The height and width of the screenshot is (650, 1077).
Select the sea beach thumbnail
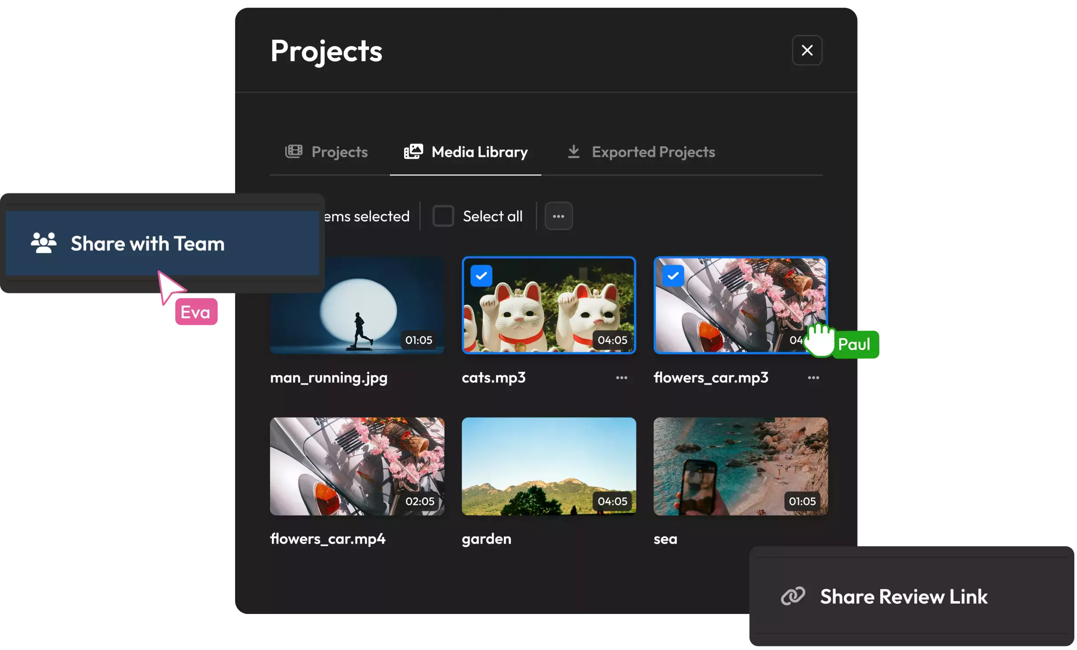point(741,466)
